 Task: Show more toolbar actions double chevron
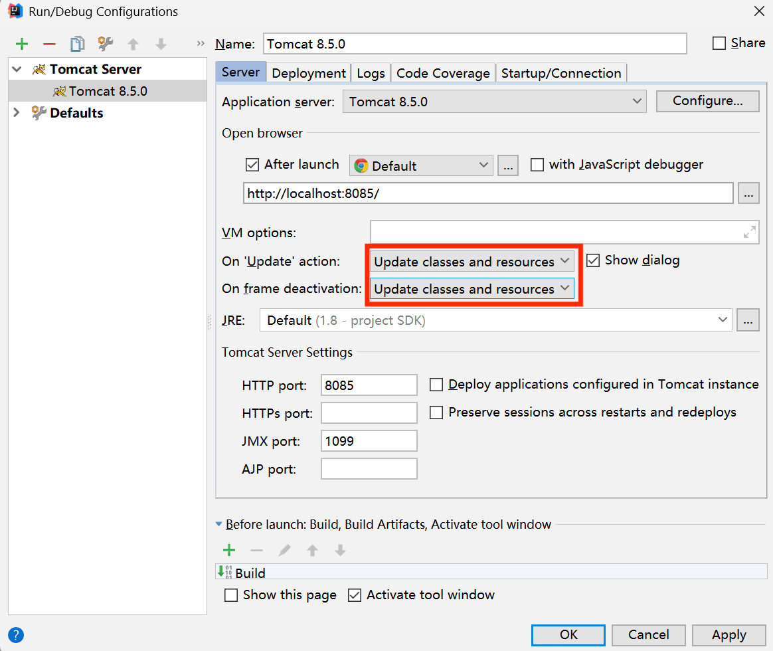200,43
